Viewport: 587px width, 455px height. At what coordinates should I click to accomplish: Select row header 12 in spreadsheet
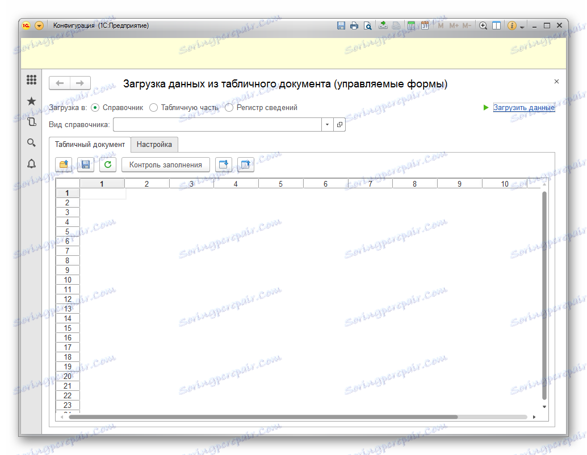point(68,299)
